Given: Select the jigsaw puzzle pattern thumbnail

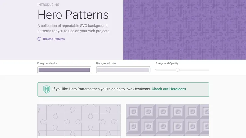Looking at the screenshot, I should [x=79, y=120].
